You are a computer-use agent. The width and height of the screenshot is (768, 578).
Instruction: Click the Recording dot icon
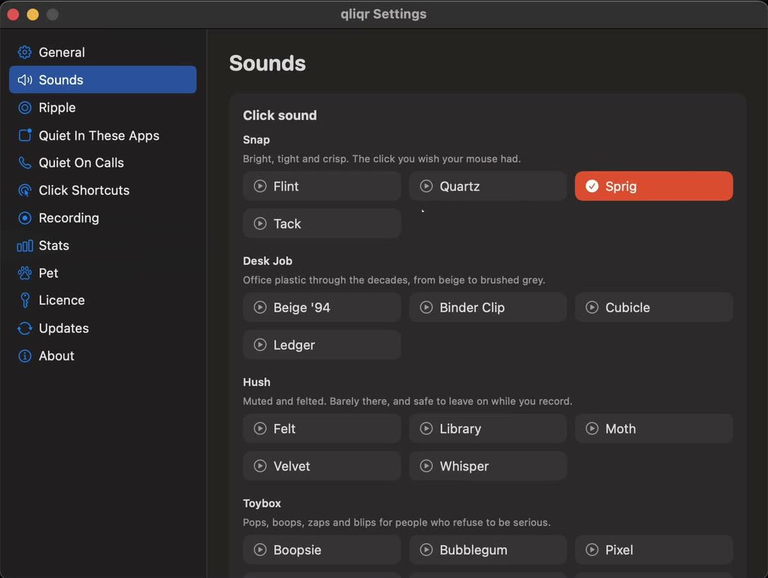[25, 218]
